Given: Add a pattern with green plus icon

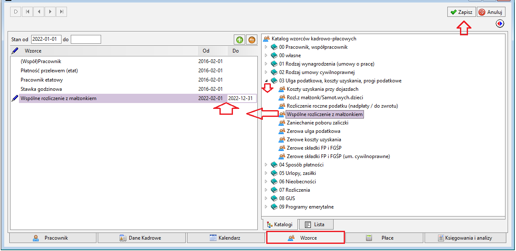Looking at the screenshot, I should (240, 40).
